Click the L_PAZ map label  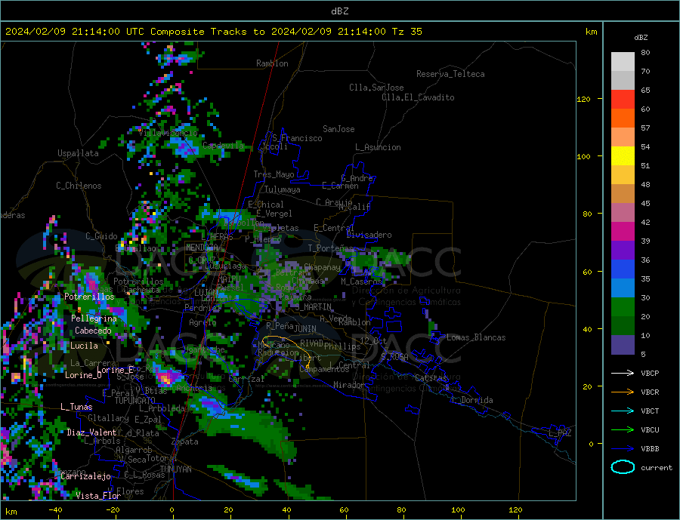[560, 433]
